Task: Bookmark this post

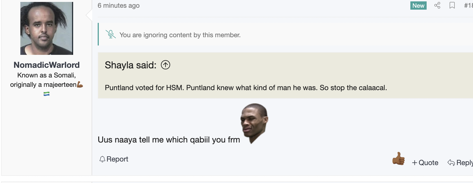Action: [x=452, y=6]
